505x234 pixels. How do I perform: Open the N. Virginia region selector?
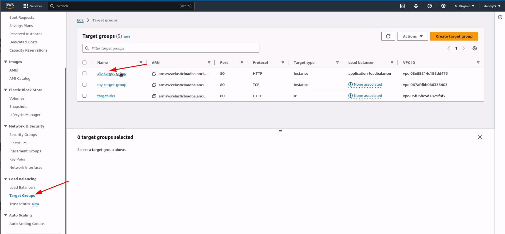pyautogui.click(x=465, y=6)
